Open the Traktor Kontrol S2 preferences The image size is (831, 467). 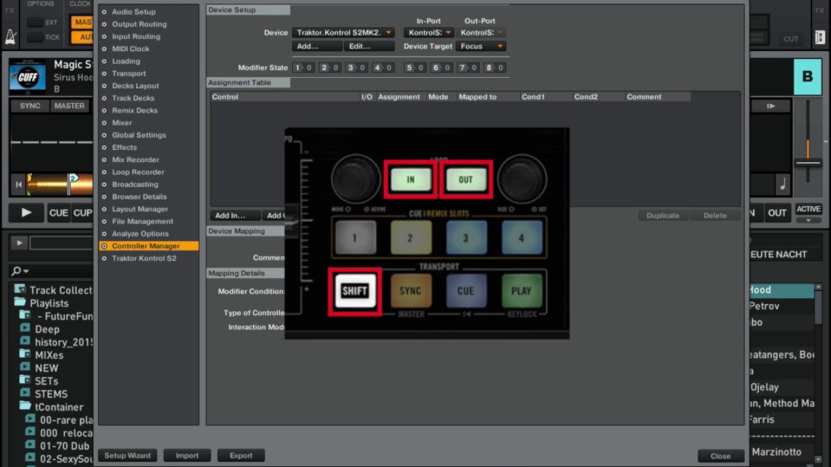(x=143, y=258)
